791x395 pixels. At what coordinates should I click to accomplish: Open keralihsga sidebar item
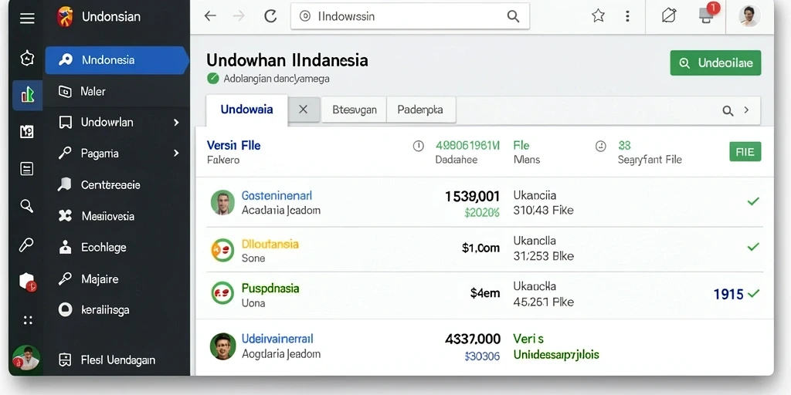[x=117, y=310]
